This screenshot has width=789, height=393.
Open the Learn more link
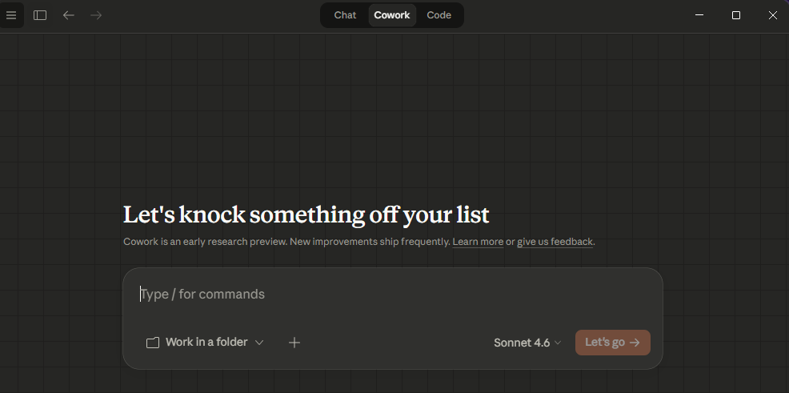478,242
